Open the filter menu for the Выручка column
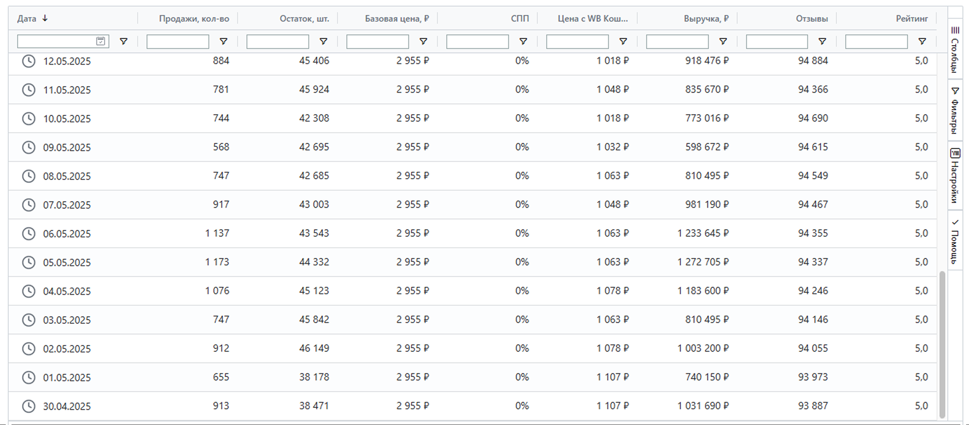This screenshot has height=425, width=969. (722, 41)
